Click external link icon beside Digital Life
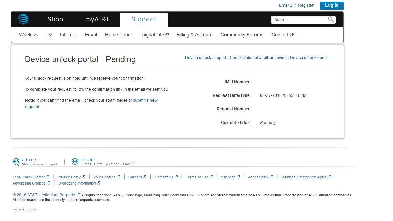The width and height of the screenshot is (393, 221). tap(167, 35)
